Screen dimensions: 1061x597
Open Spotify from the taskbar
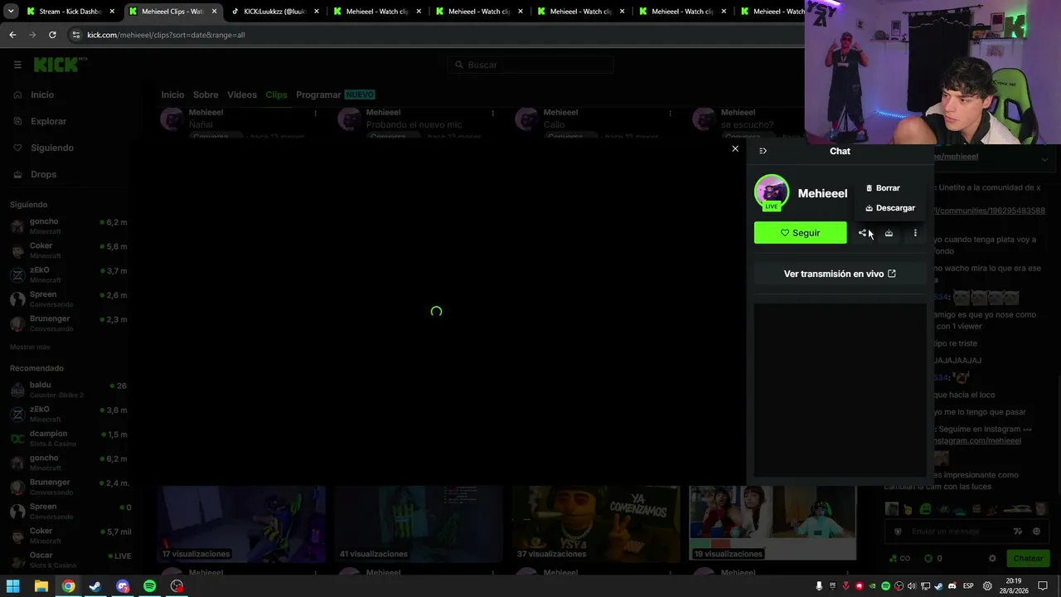point(149,586)
